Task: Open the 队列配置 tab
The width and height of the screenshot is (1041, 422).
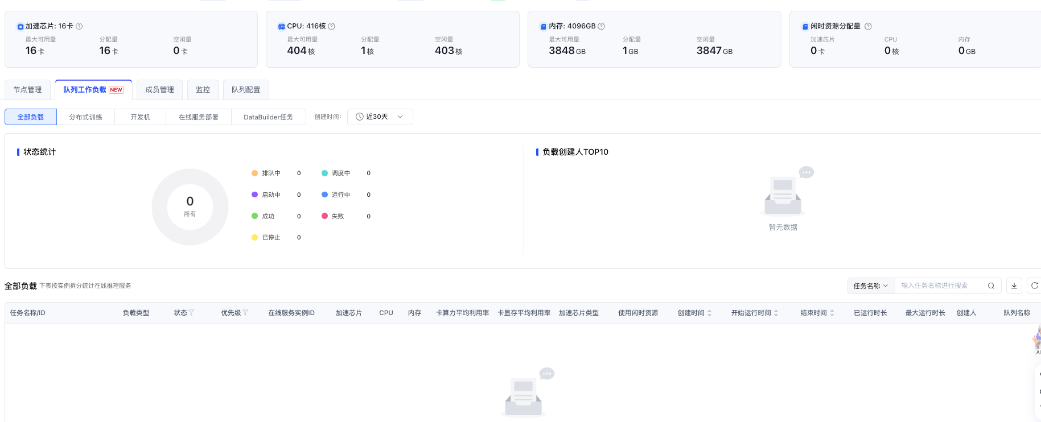Action: [246, 90]
